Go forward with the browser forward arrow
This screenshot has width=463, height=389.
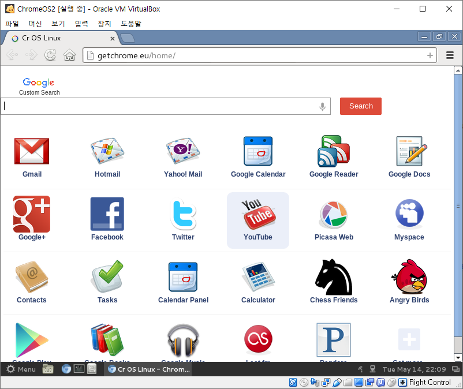click(x=31, y=55)
